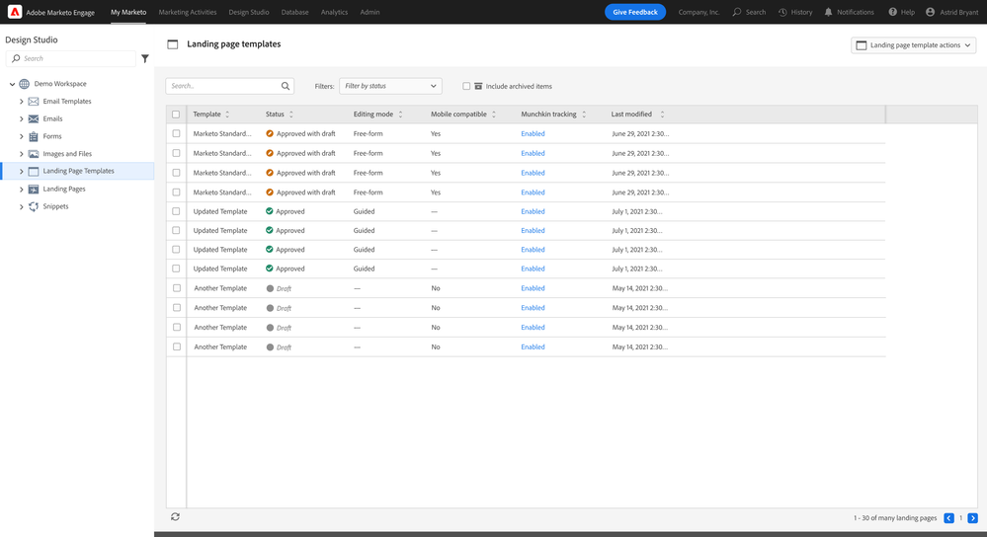Viewport: 987px width, 537px height.
Task: Open the first Marketo Standard template name
Action: (x=222, y=133)
